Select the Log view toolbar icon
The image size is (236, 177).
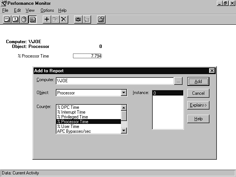coord(24,20)
